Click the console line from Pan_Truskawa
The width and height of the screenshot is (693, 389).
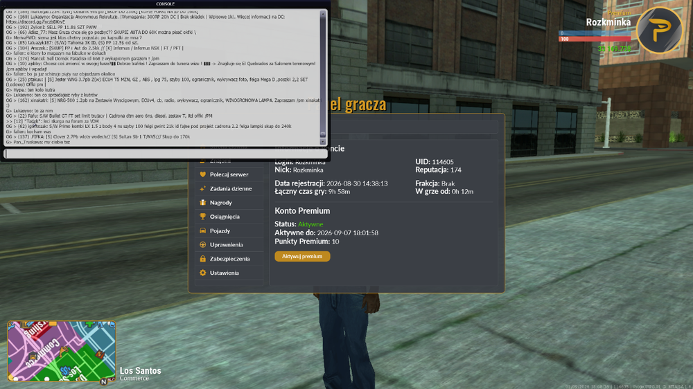38,142
